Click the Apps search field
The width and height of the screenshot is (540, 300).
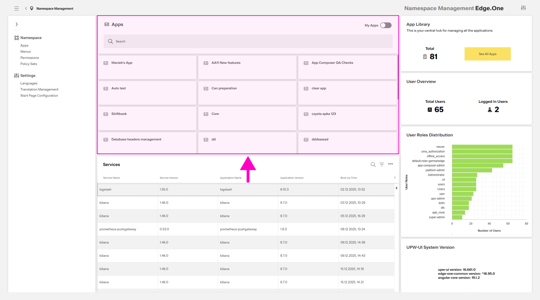248,42
